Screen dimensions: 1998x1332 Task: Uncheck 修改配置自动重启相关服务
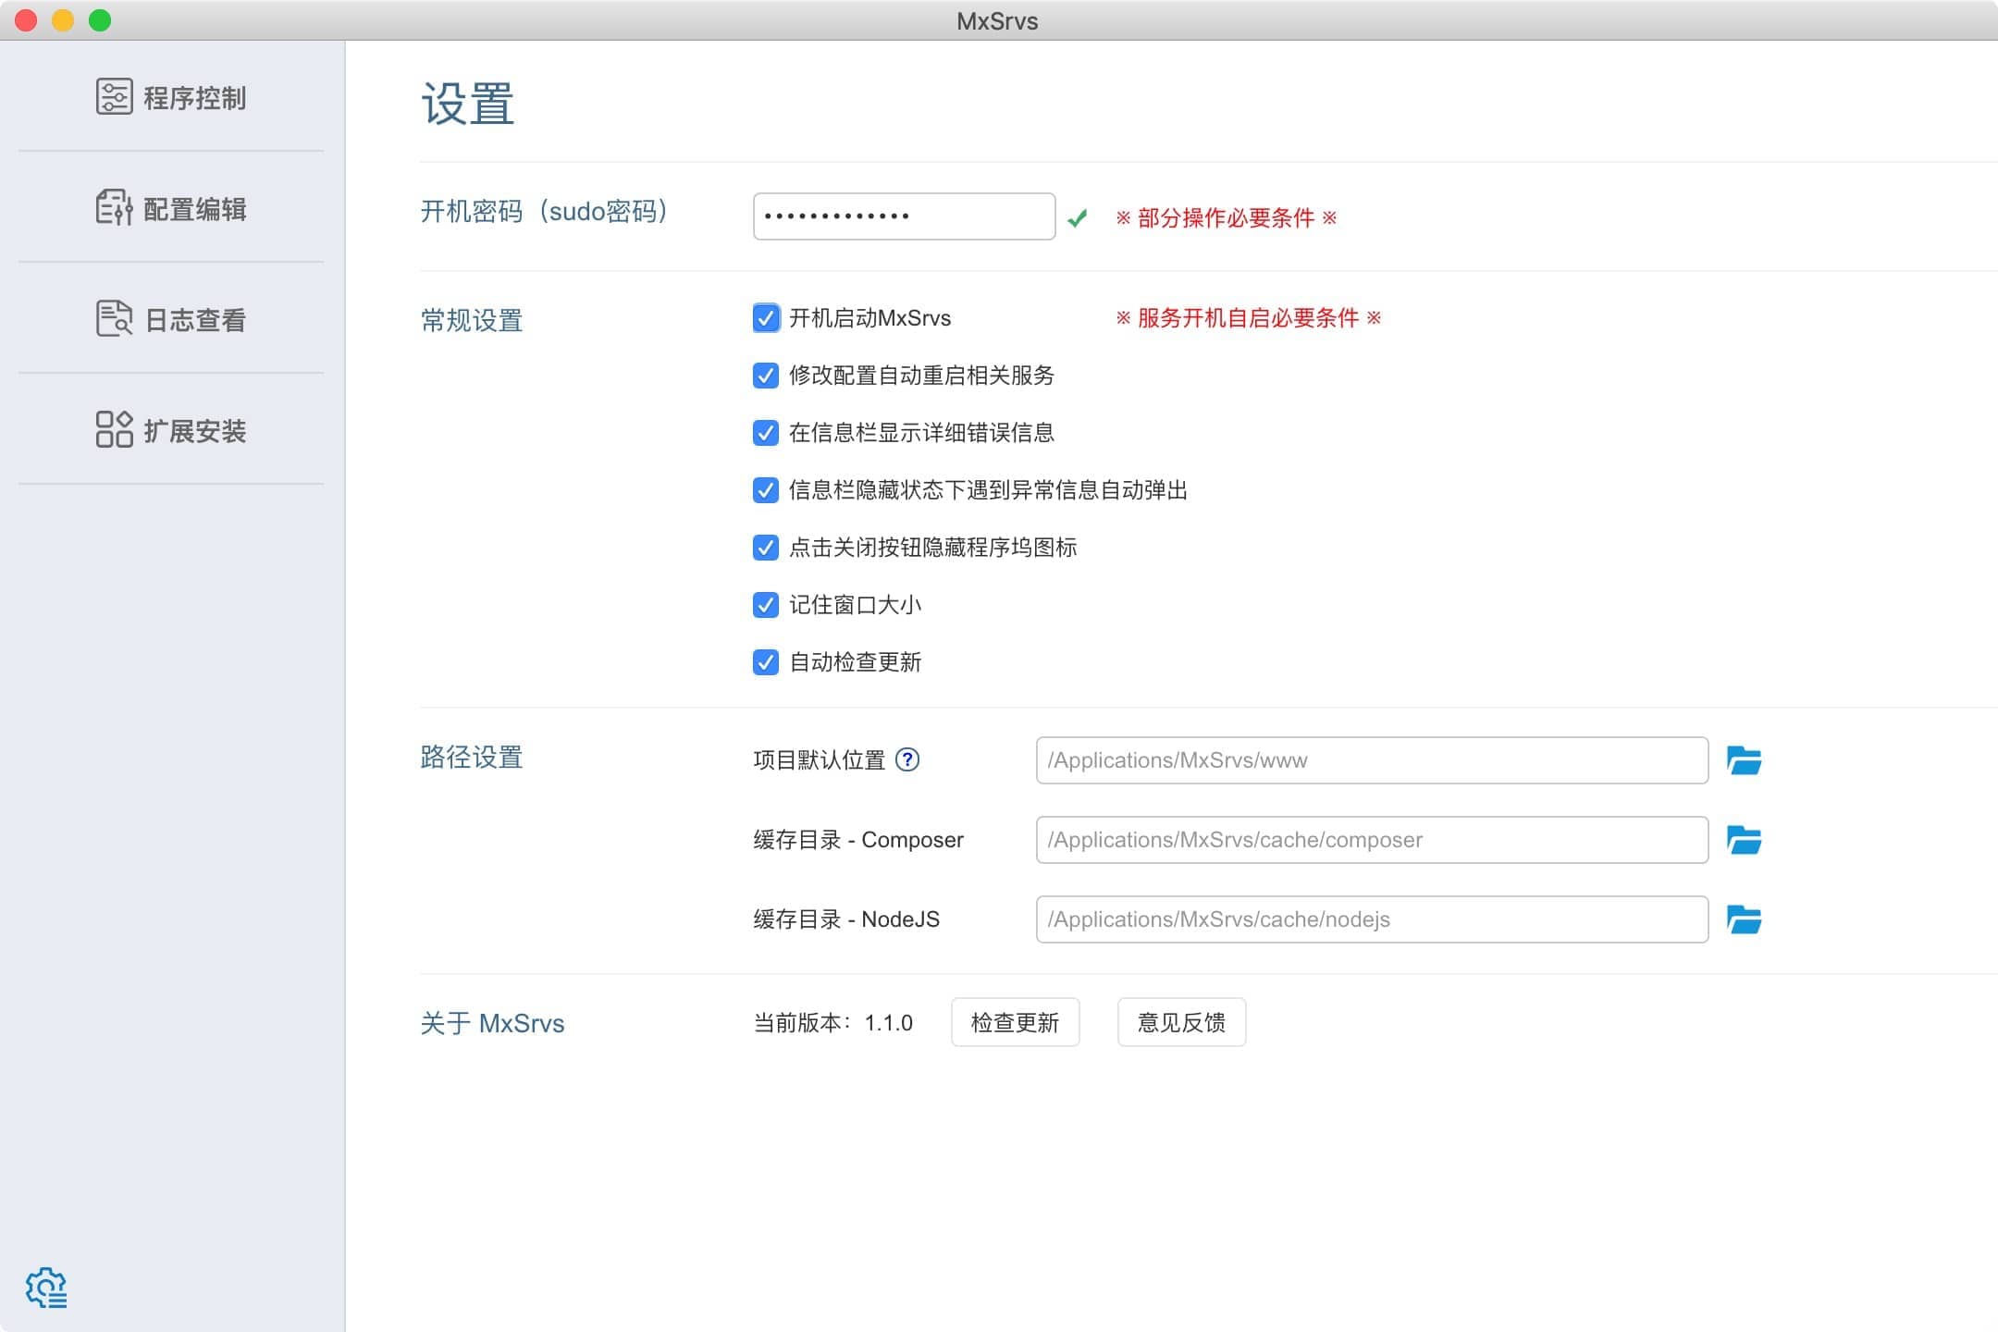click(766, 376)
